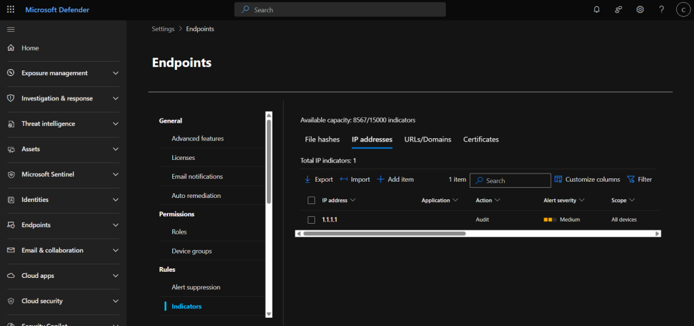
Task: Open the app launcher waffle icon
Action: click(11, 9)
